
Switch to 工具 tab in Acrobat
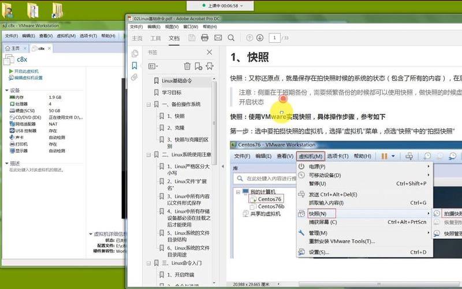click(x=155, y=38)
